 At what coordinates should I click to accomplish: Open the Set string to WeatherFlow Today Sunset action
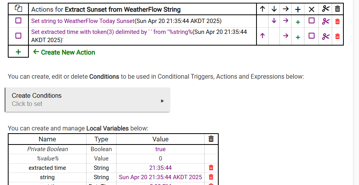point(83,21)
